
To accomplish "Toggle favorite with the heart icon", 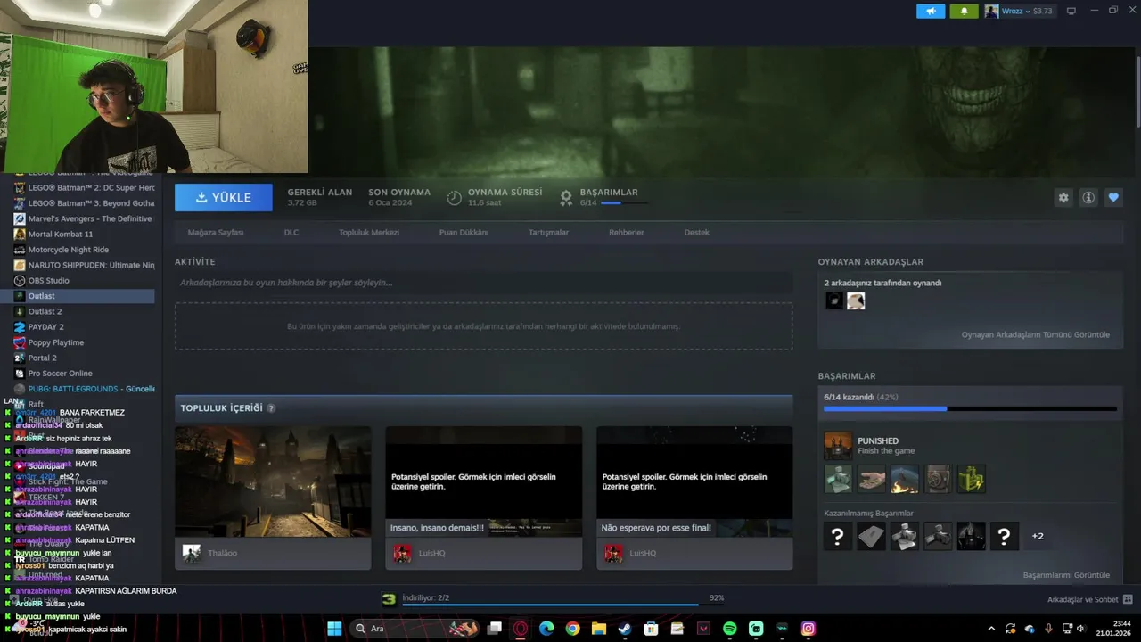I will (1113, 198).
